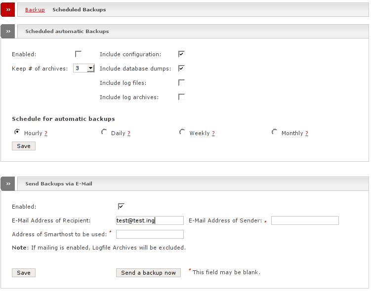Open the Keep # of archives dropdown
Viewport: 371px width, 291px height.
[90, 68]
